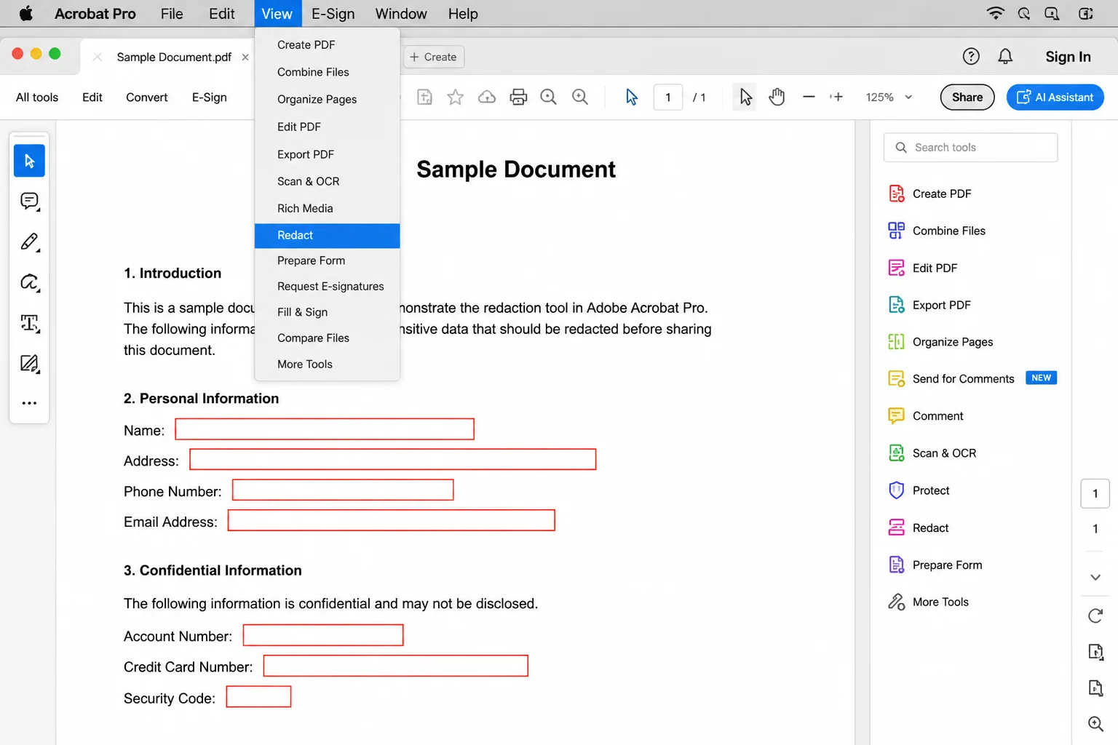Open All tools
Viewport: 1118px width, 745px height.
coord(37,97)
